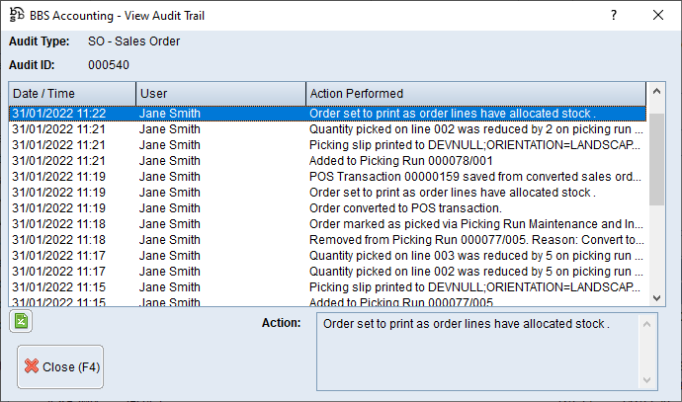Click the User column header
This screenshot has height=402, width=682.
click(x=219, y=93)
